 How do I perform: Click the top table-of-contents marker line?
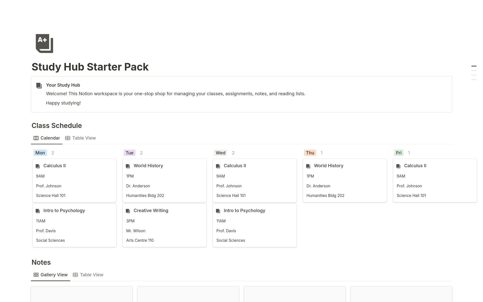[474, 66]
